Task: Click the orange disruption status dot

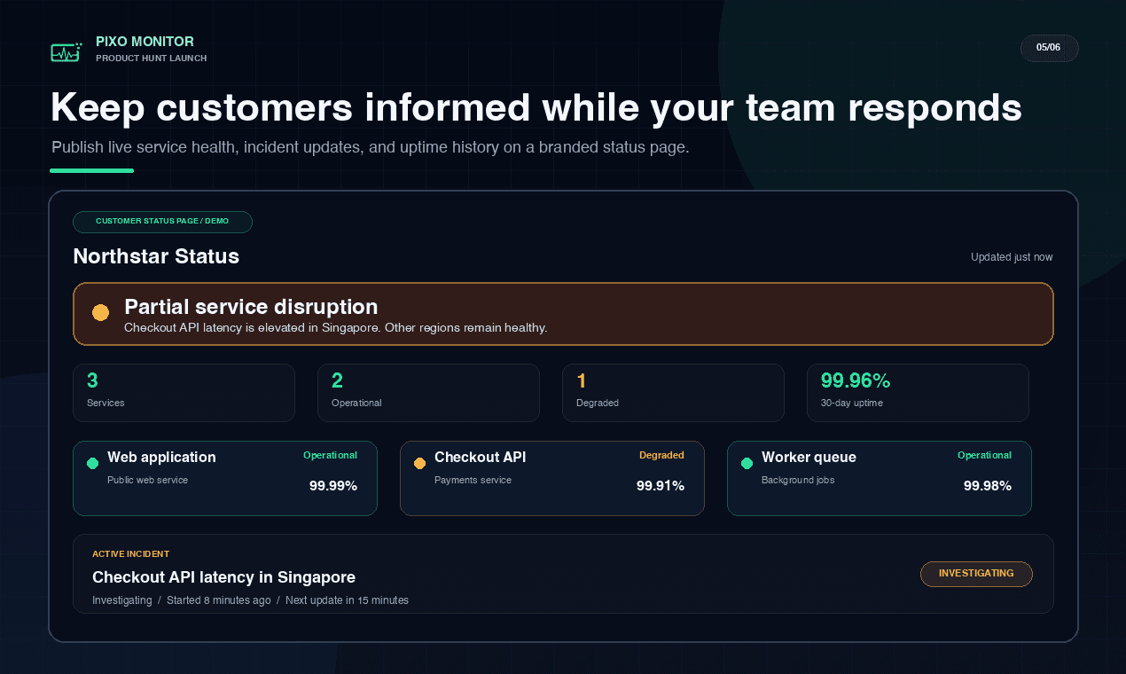Action: [x=100, y=312]
